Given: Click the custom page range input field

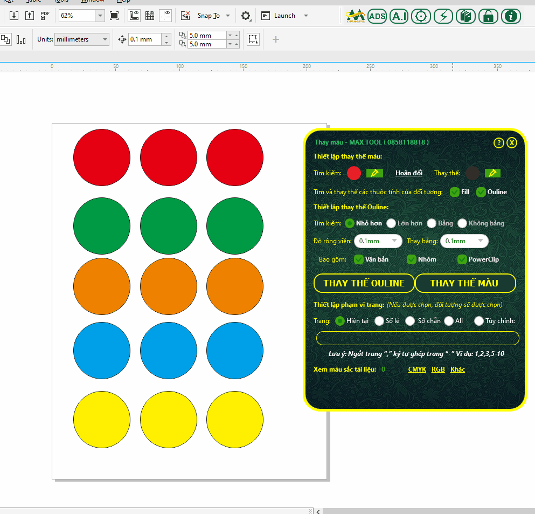Looking at the screenshot, I should [x=418, y=338].
